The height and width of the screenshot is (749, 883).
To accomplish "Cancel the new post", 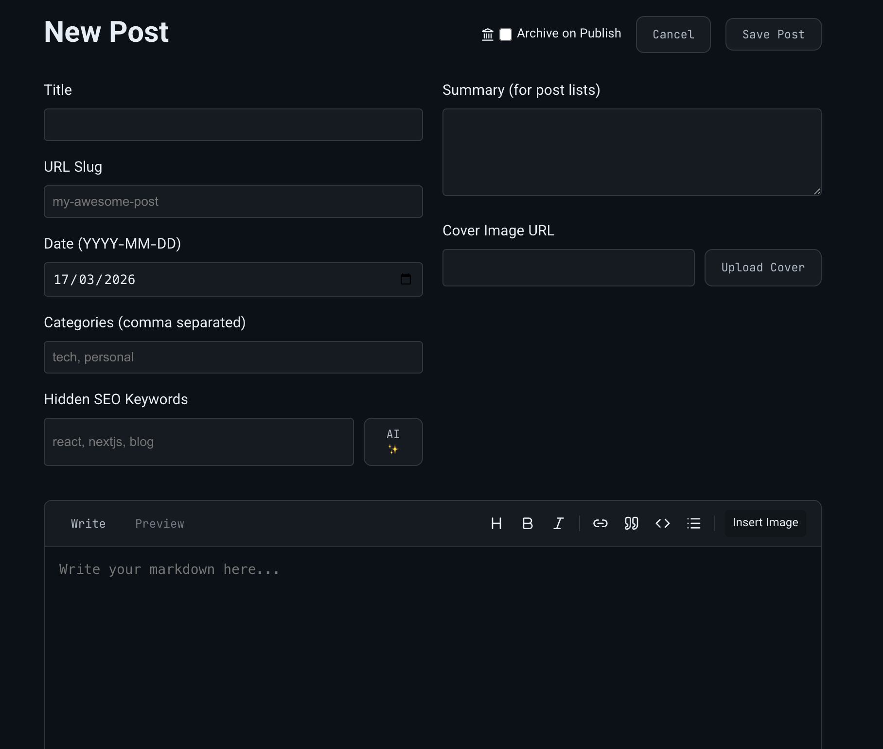I will (673, 35).
